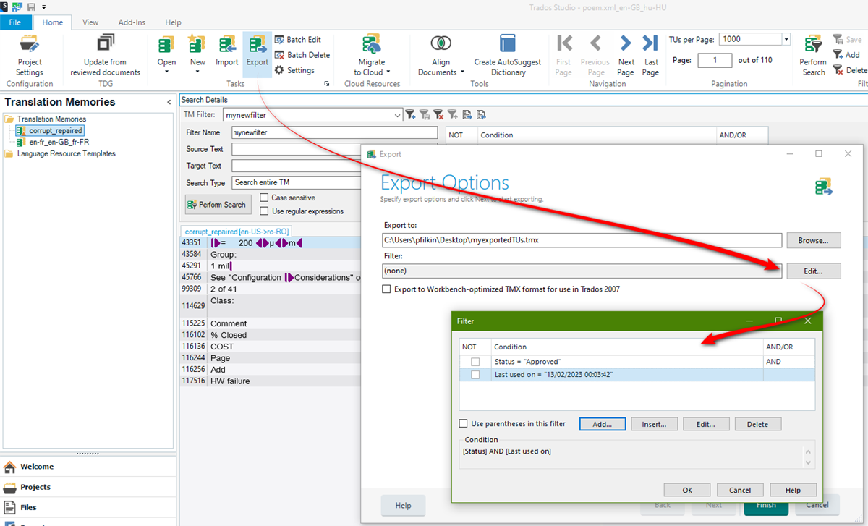Switch to the View ribbon tab
This screenshot has width=868, height=526.
click(90, 22)
